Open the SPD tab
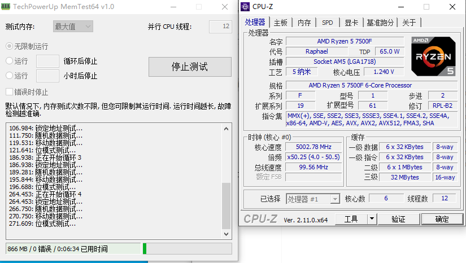This screenshot has width=466, height=263. [x=328, y=23]
